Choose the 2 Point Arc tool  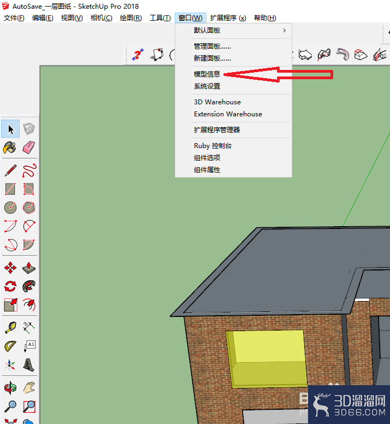click(28, 226)
